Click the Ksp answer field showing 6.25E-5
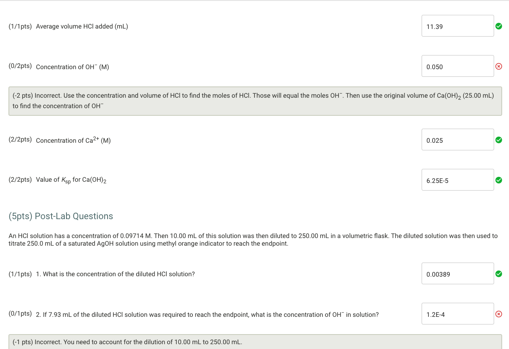Image resolution: width=509 pixels, height=349 pixels. point(457,180)
